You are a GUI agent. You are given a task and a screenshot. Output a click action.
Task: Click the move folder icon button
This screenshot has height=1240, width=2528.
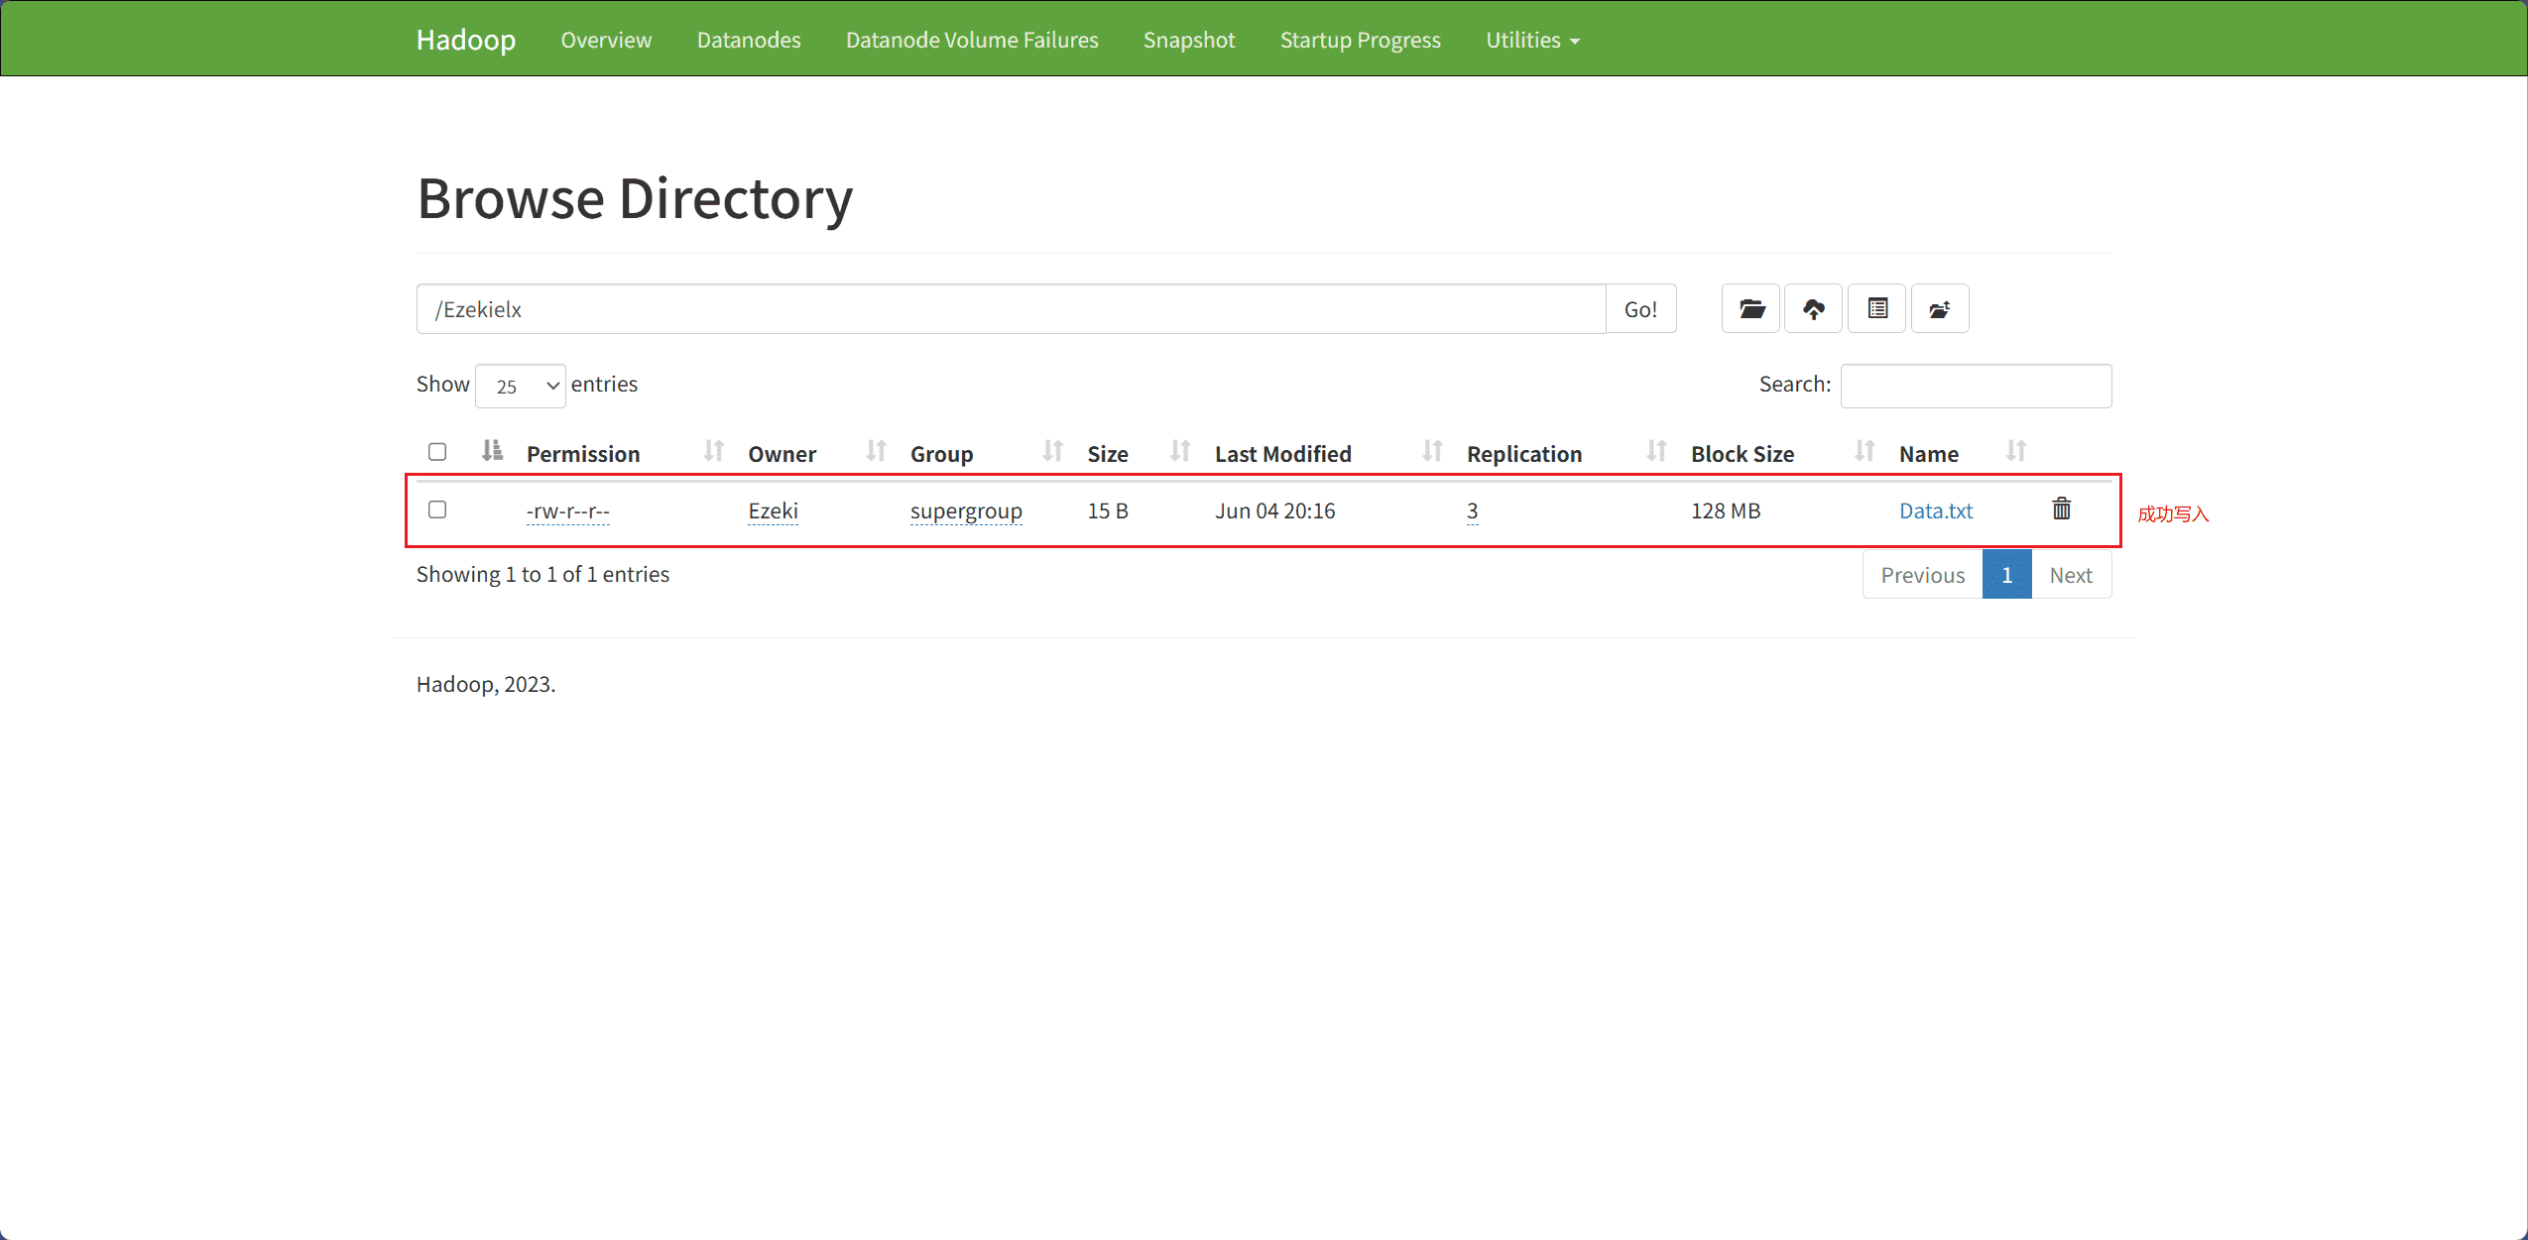(1940, 309)
